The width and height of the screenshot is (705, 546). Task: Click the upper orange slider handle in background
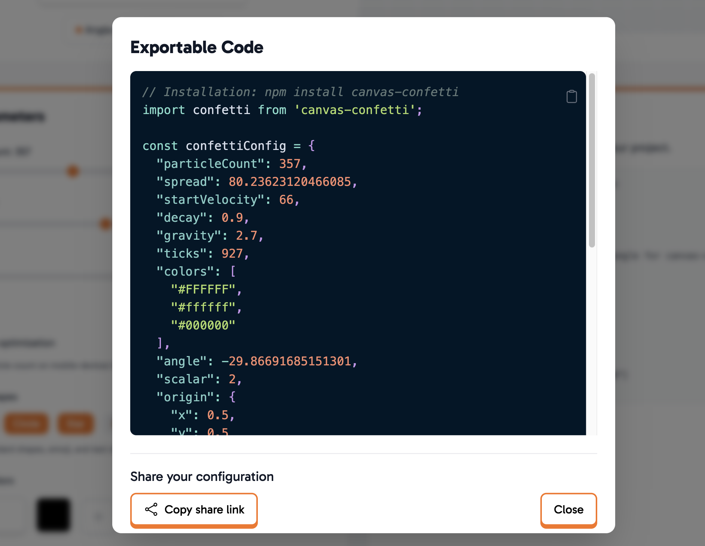pyautogui.click(x=73, y=171)
